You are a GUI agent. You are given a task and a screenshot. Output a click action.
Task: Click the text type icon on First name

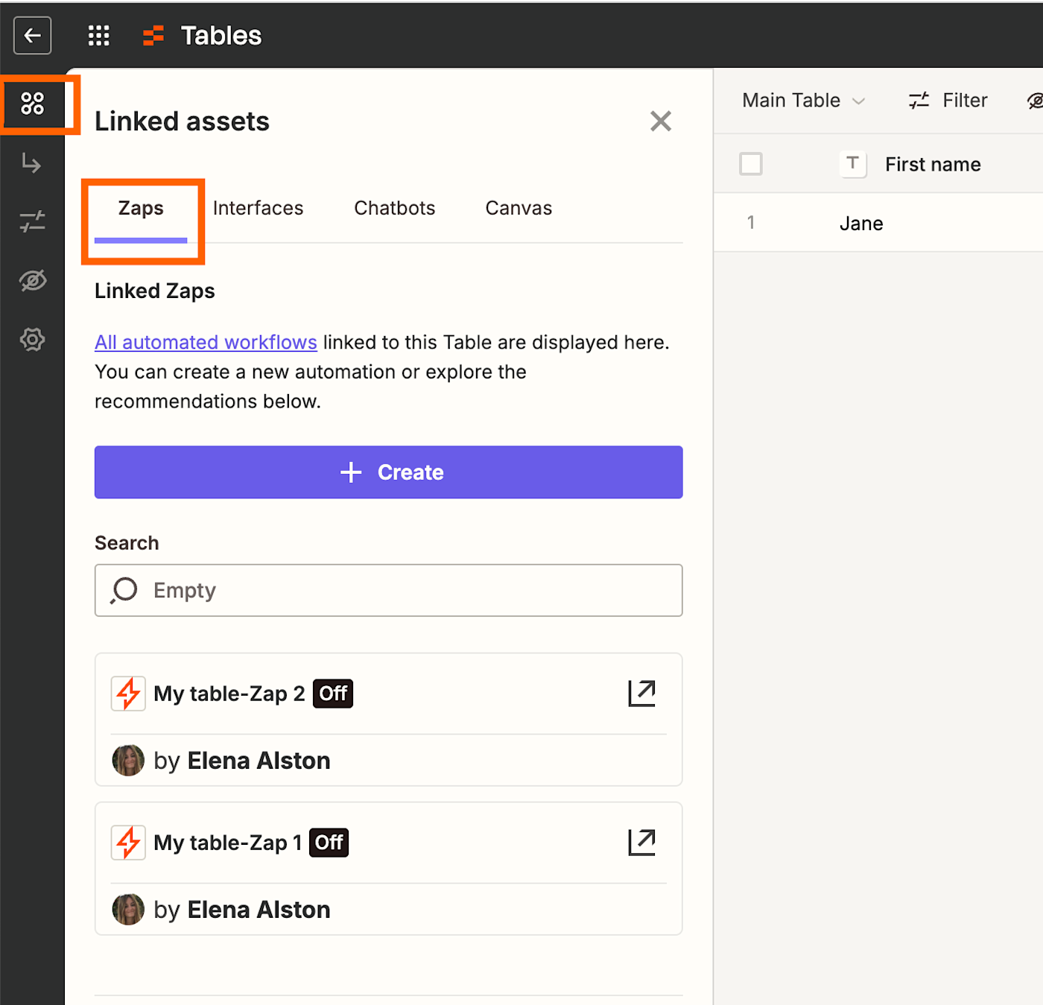(853, 164)
